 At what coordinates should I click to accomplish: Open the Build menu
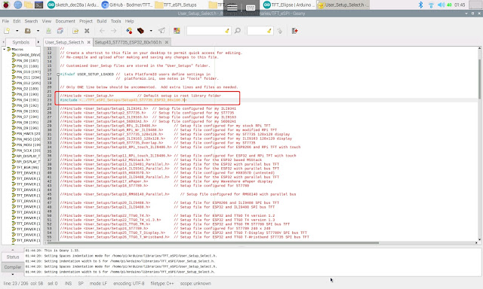point(102,21)
